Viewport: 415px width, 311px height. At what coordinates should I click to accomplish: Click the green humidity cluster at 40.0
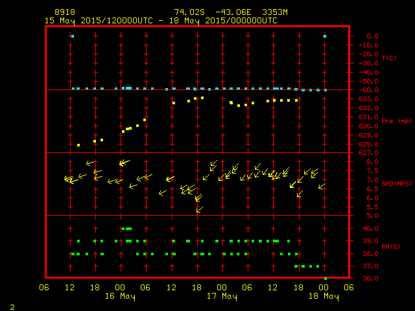pos(127,229)
